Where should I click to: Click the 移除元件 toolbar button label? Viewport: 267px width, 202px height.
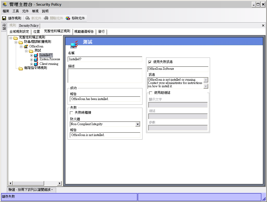click(78, 18)
